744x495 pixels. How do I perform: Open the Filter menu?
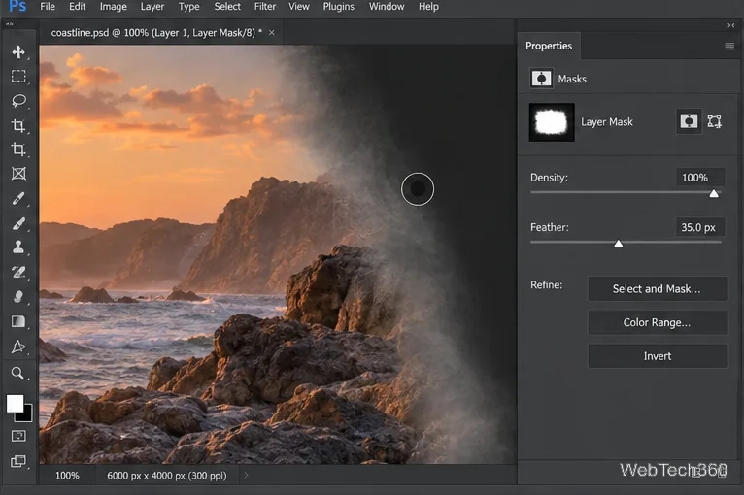(x=265, y=7)
